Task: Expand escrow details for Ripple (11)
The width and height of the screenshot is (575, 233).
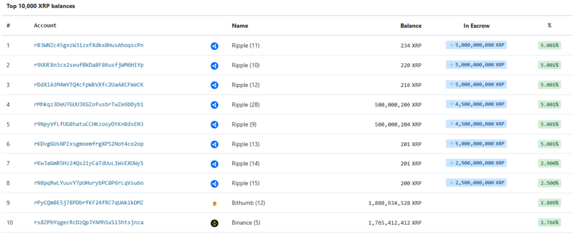Action: 476,45
